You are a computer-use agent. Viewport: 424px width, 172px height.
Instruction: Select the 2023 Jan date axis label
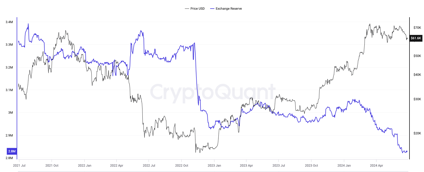pos(214,166)
